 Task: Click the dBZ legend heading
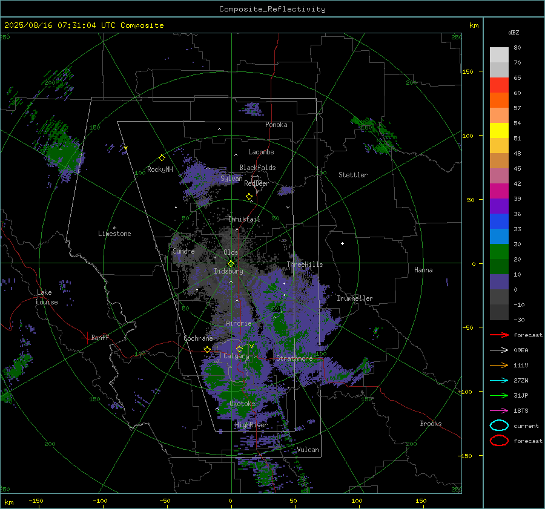pyautogui.click(x=514, y=32)
